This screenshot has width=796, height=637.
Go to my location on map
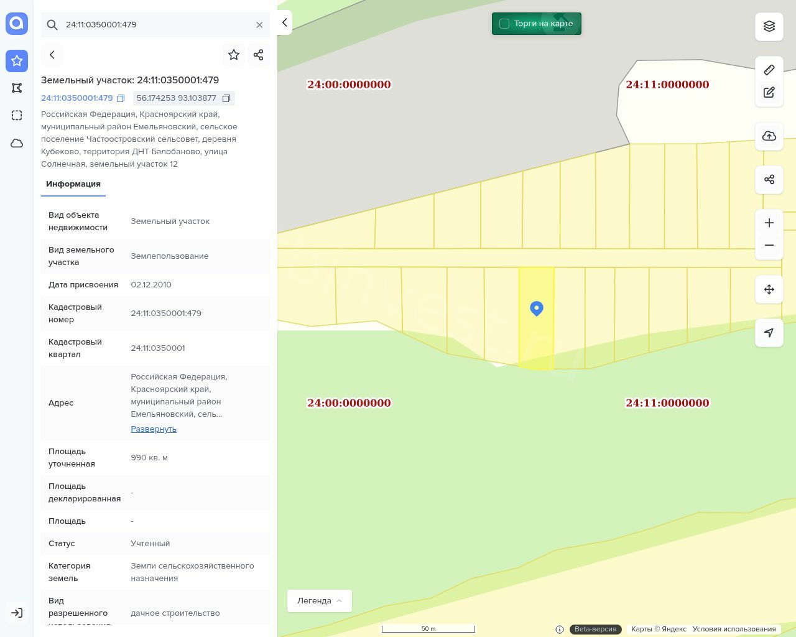[769, 333]
